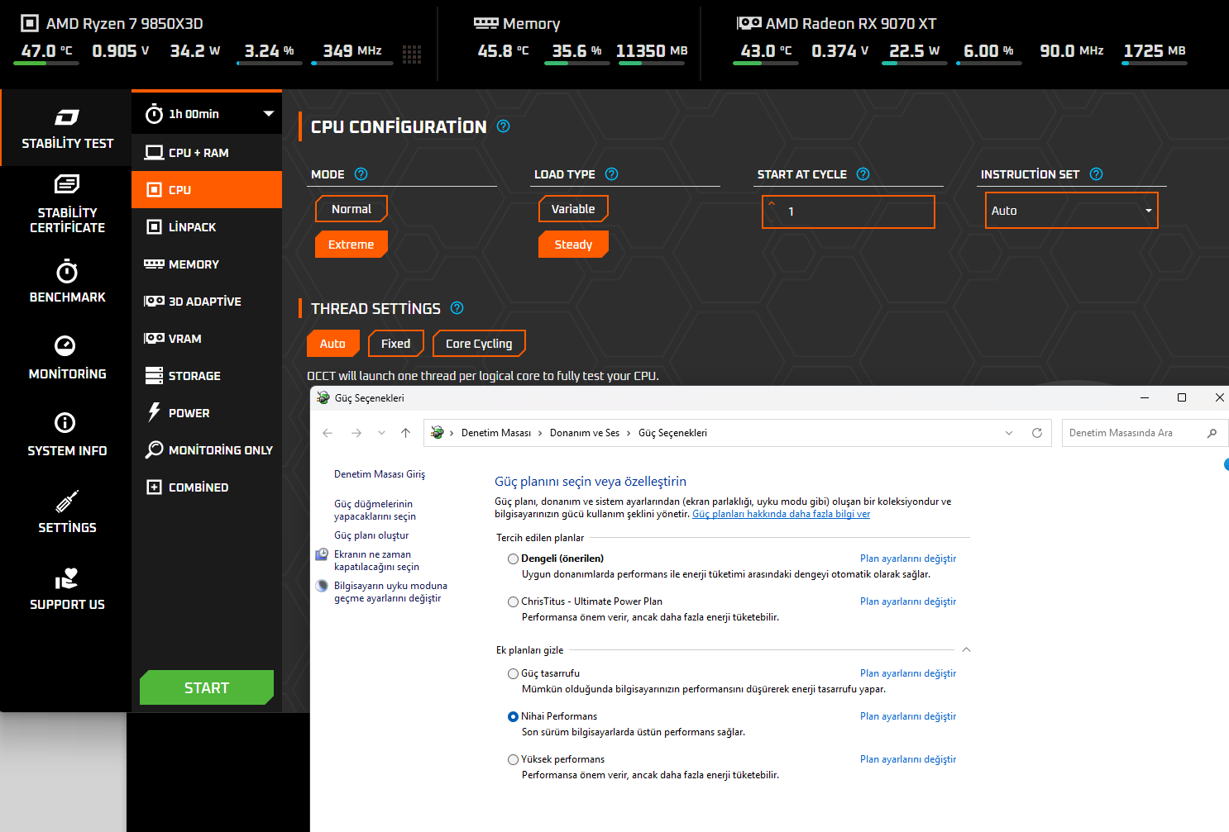Go back in Güç Seçenekleri window
Screen dimensions: 1229x832
point(328,433)
